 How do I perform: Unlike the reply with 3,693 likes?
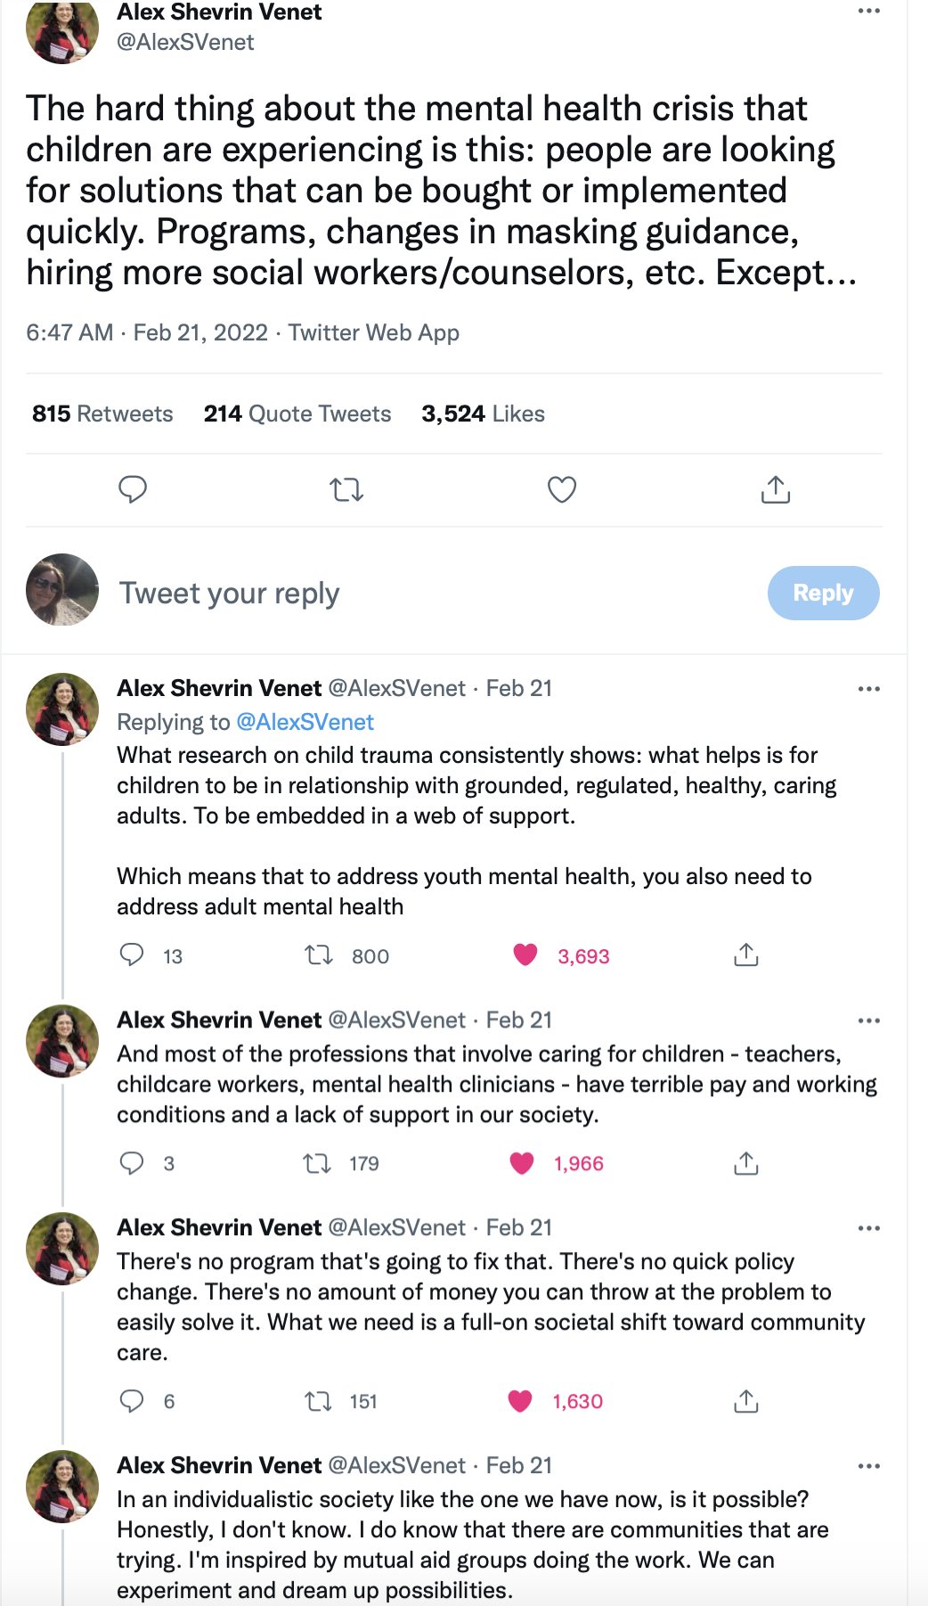click(x=525, y=955)
